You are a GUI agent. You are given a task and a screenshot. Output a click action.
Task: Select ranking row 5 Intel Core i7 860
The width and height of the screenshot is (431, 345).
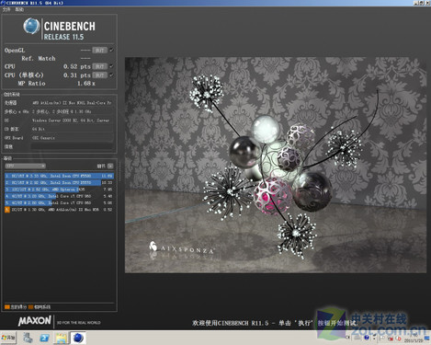point(59,203)
